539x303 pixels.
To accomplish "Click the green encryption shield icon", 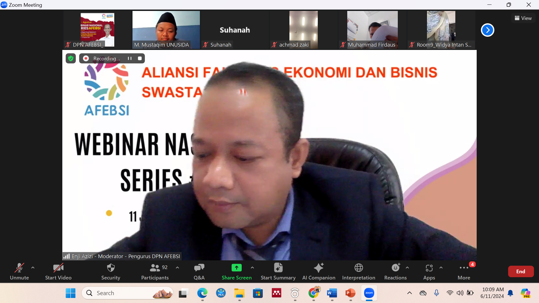I will coord(71,58).
